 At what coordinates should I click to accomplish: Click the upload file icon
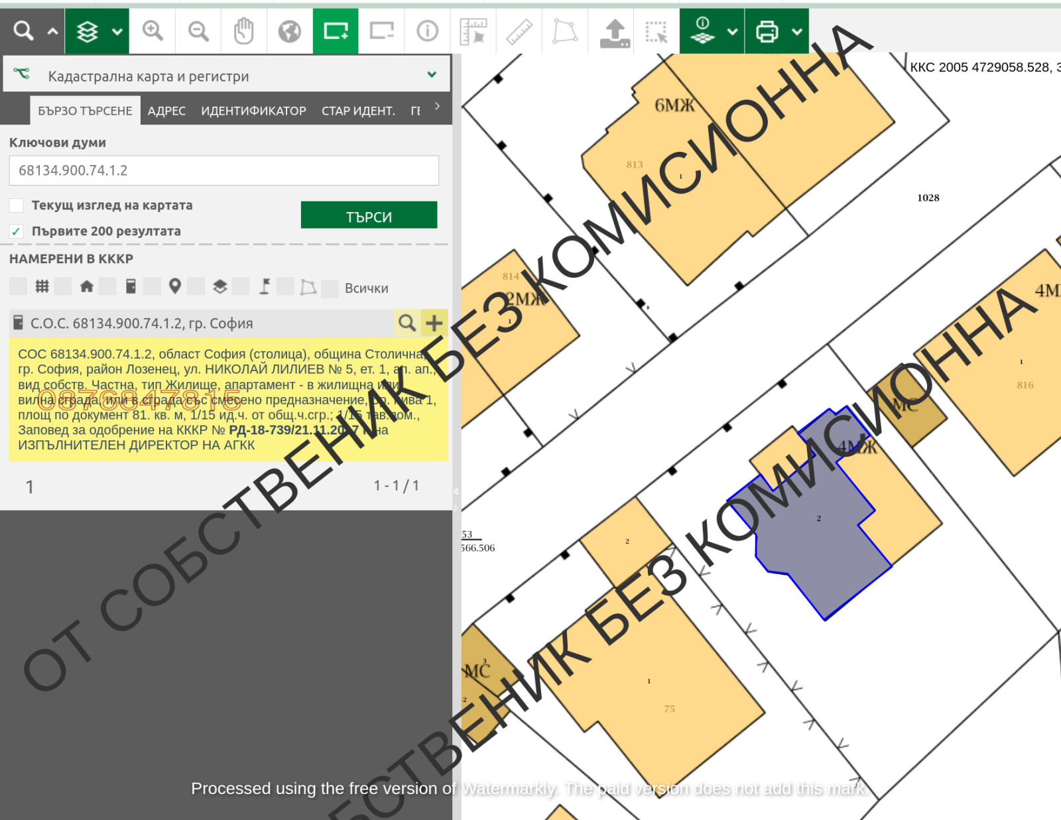[x=615, y=32]
